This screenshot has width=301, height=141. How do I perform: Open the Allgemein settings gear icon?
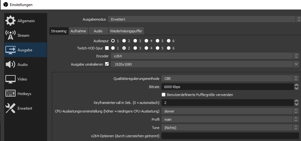click(11, 21)
